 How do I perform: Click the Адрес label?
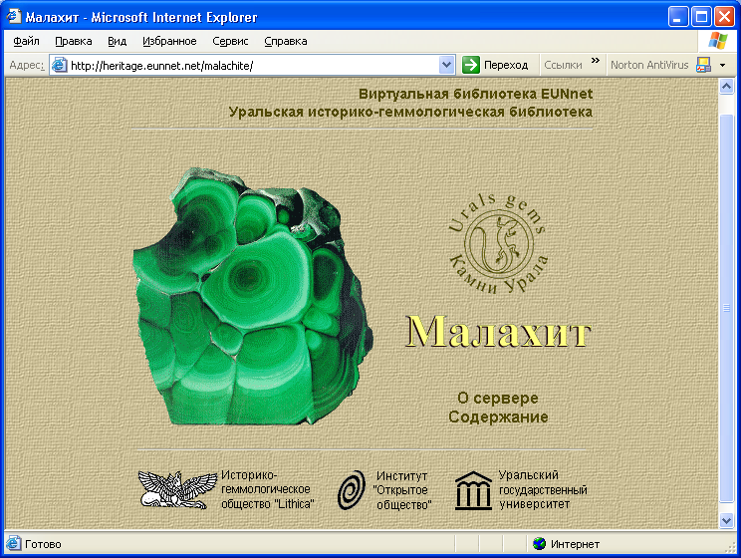coord(27,65)
